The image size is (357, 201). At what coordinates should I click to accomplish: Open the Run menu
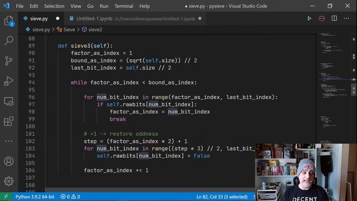(104, 6)
